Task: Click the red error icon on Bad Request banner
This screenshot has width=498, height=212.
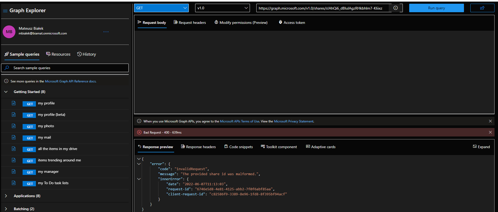Action: click(x=139, y=132)
